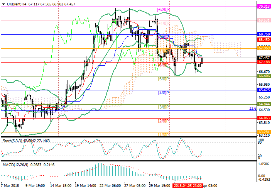The width and height of the screenshot is (272, 190).
Task: Select the red 70.313 price label
Action: [x=264, y=7]
